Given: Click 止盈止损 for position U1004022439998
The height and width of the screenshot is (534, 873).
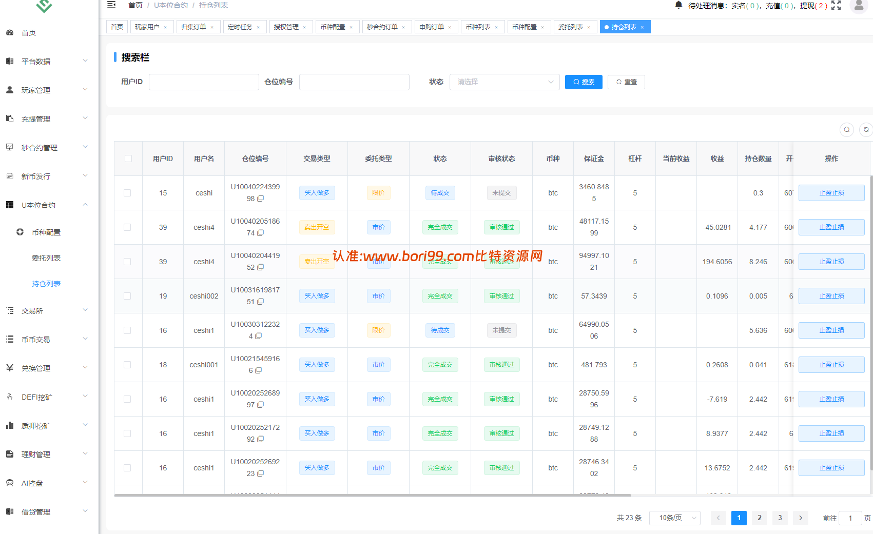Looking at the screenshot, I should [x=831, y=193].
